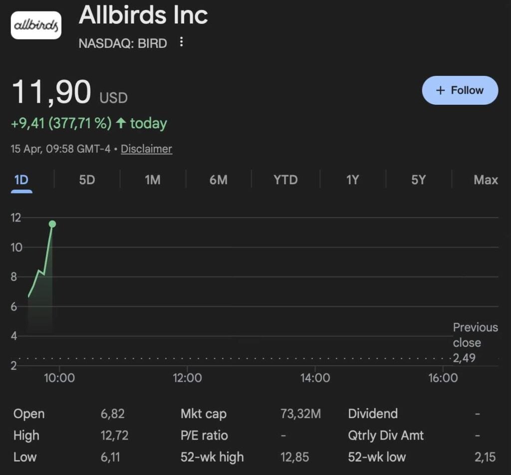Image resolution: width=511 pixels, height=475 pixels.
Task: Click the green price dot on chart
Action: [x=52, y=224]
